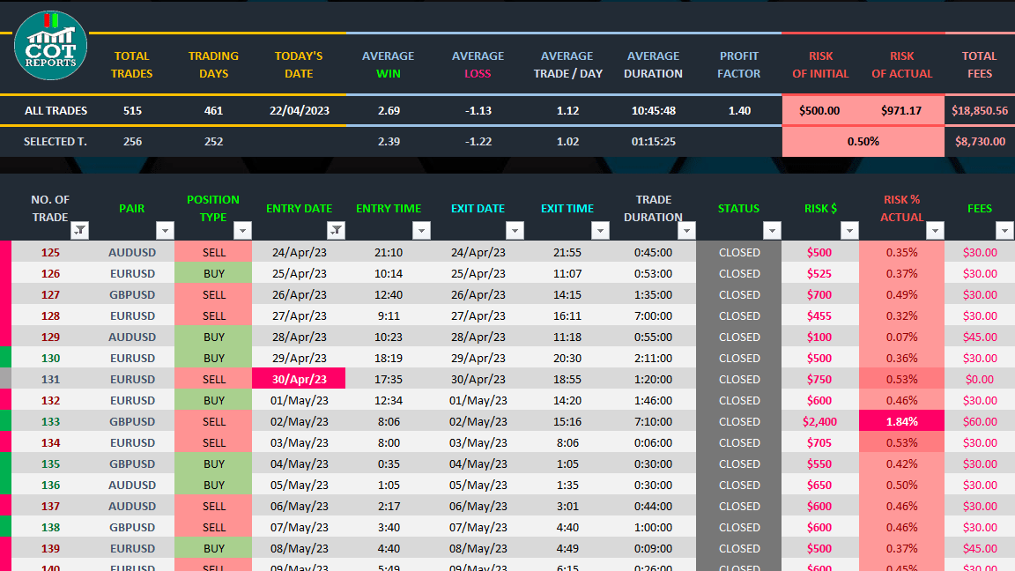The width and height of the screenshot is (1015, 571).
Task: Click the EXIT TIME column filter icon
Action: coord(600,230)
